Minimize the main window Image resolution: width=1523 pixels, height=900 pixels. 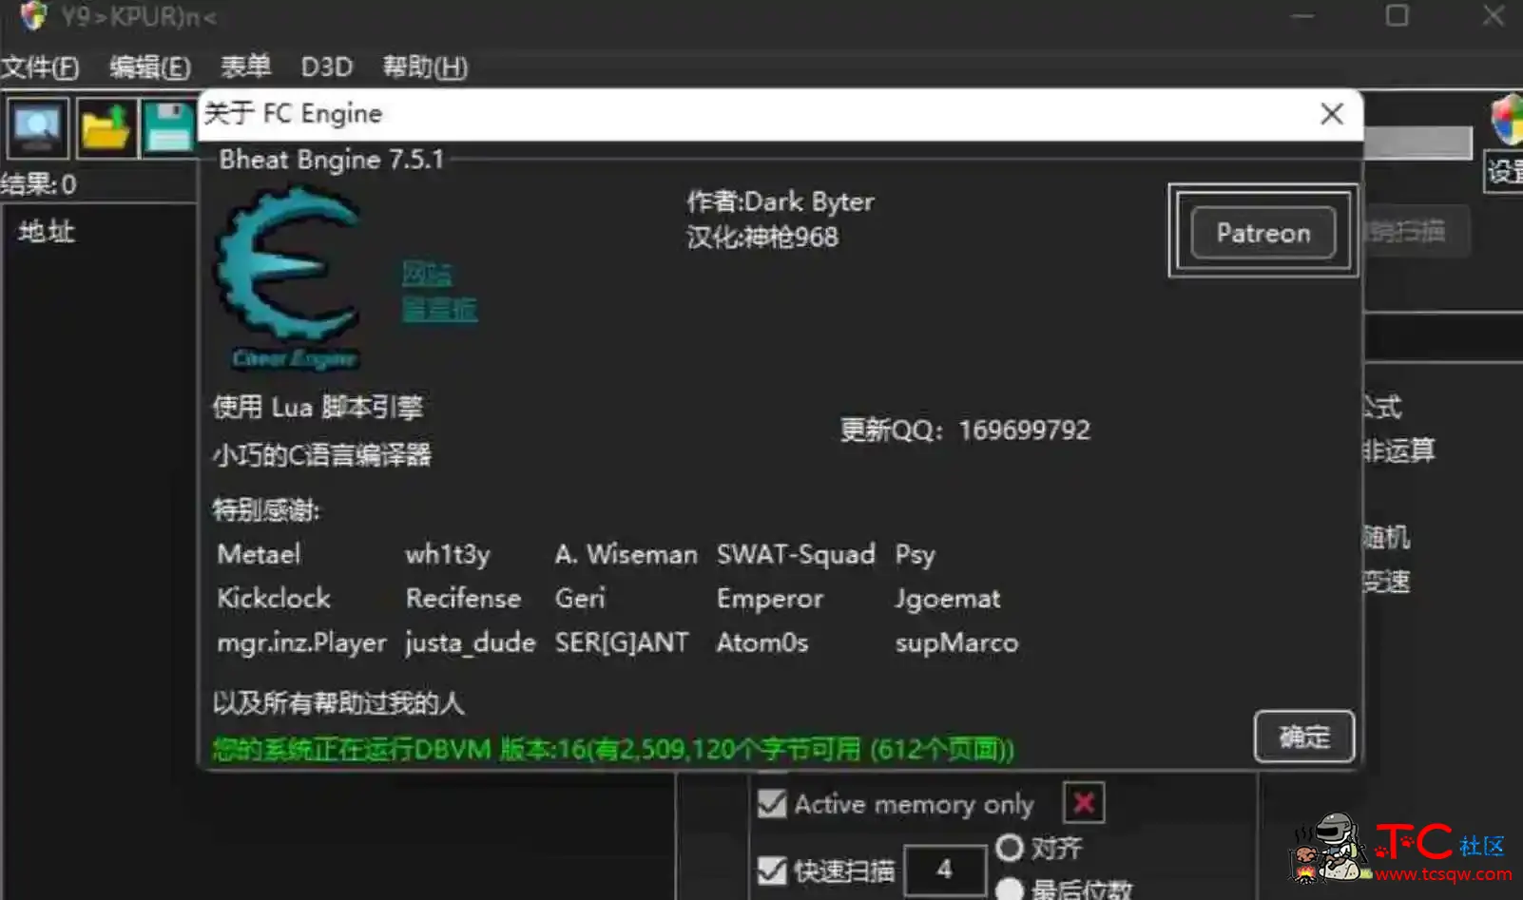[1302, 15]
